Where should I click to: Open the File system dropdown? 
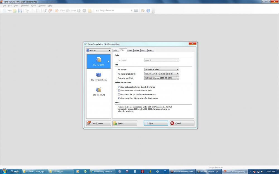(162, 69)
